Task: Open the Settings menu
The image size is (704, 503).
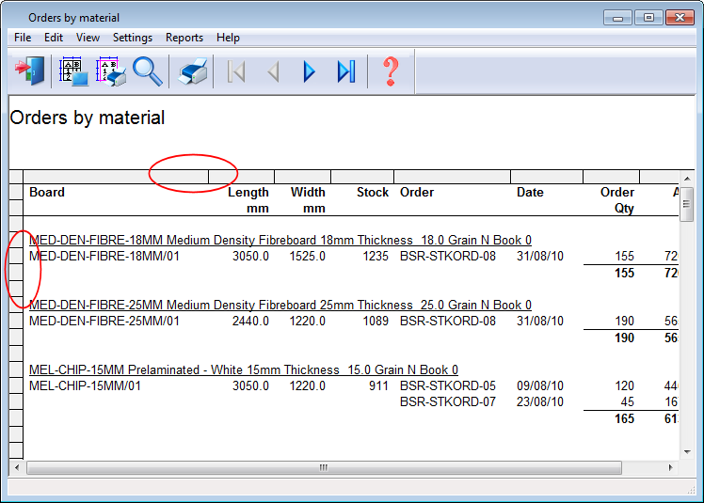Action: click(133, 38)
